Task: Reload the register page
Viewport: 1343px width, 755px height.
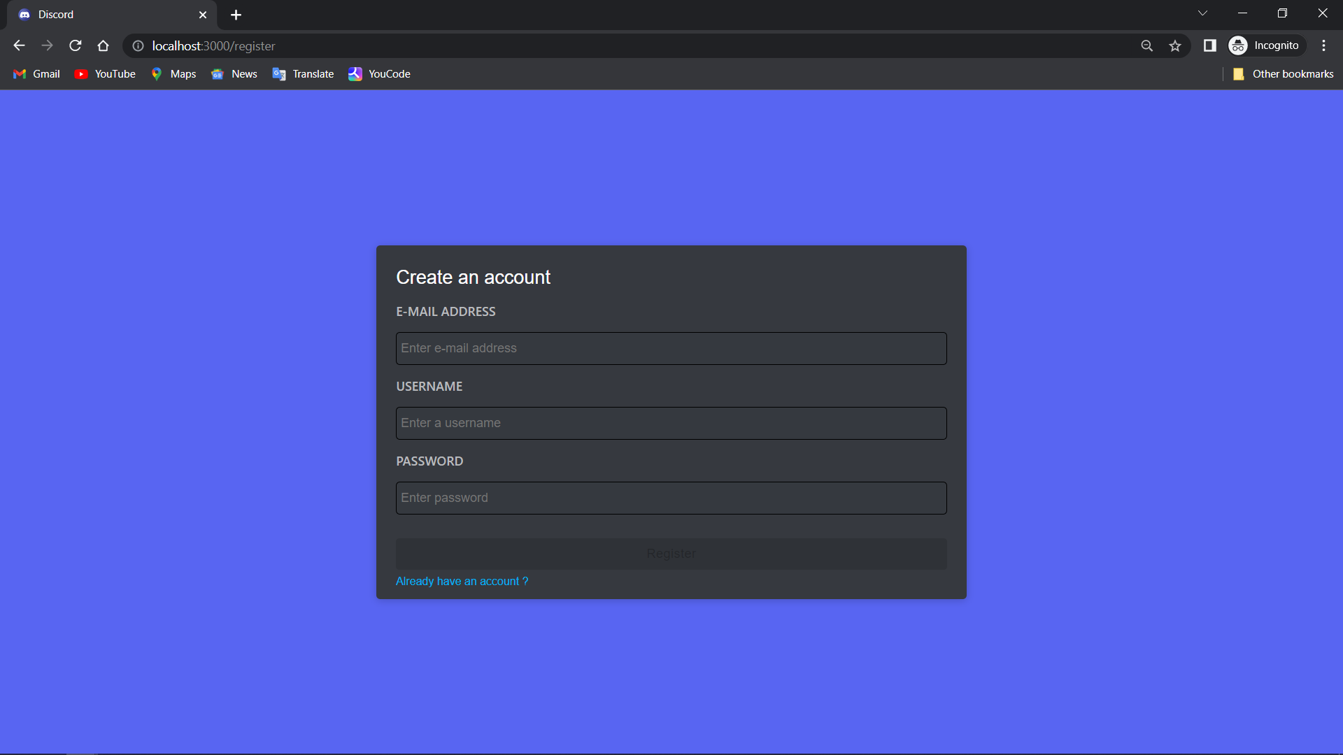Action: coord(76,45)
